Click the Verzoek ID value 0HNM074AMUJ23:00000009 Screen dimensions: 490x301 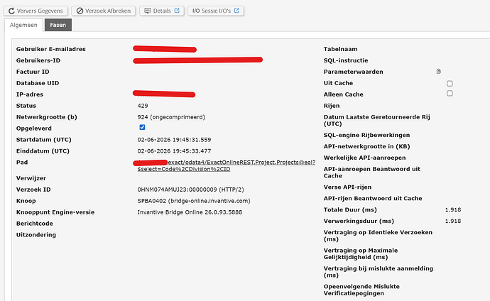pos(190,190)
